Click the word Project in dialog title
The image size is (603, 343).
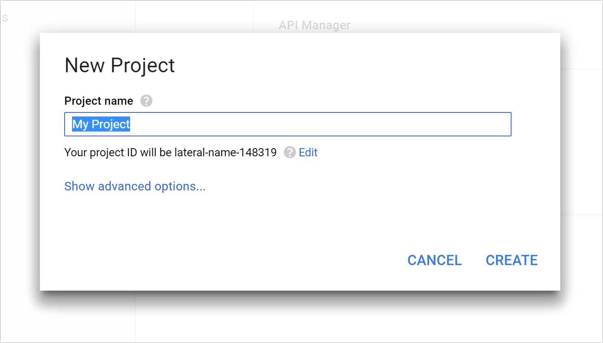point(143,65)
